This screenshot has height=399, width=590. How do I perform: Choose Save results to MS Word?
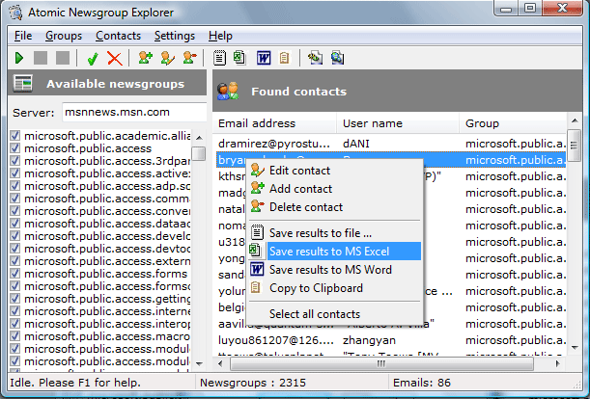tap(335, 270)
